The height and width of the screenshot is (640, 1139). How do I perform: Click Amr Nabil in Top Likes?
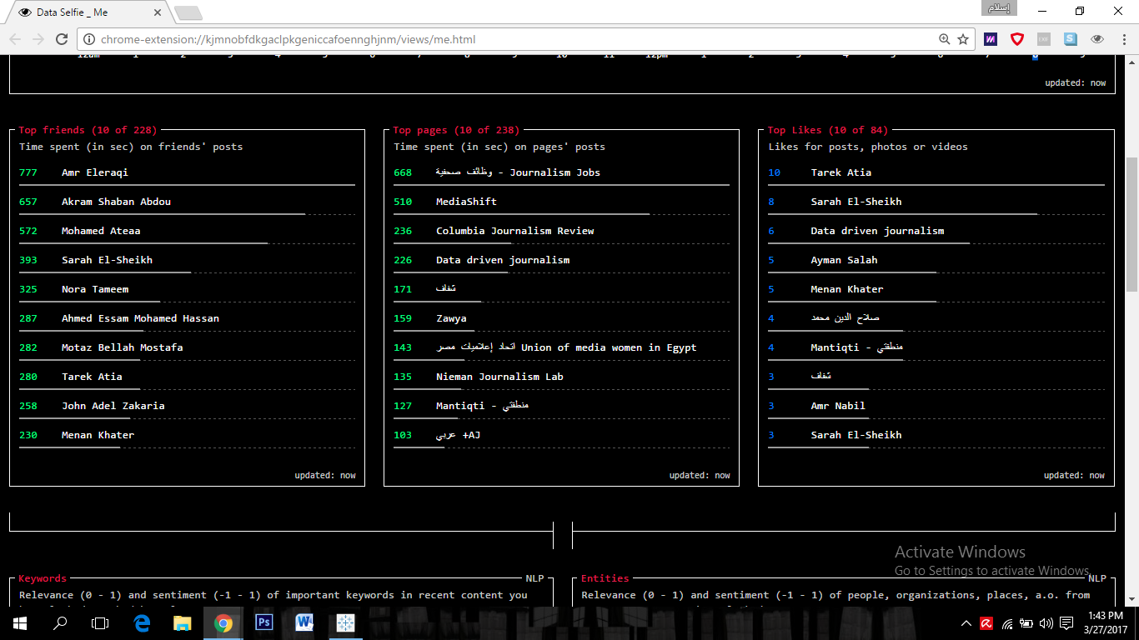coord(838,406)
